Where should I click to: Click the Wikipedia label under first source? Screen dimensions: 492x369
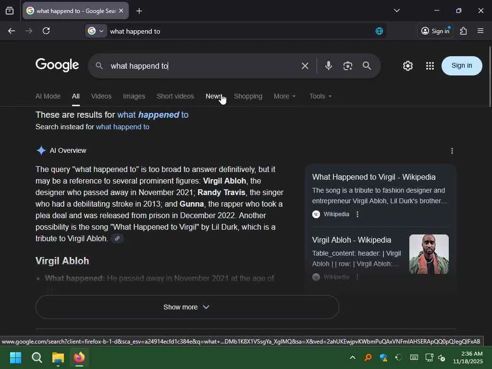point(336,214)
